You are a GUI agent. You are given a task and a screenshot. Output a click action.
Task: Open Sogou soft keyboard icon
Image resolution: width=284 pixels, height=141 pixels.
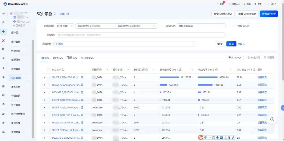pos(221,137)
